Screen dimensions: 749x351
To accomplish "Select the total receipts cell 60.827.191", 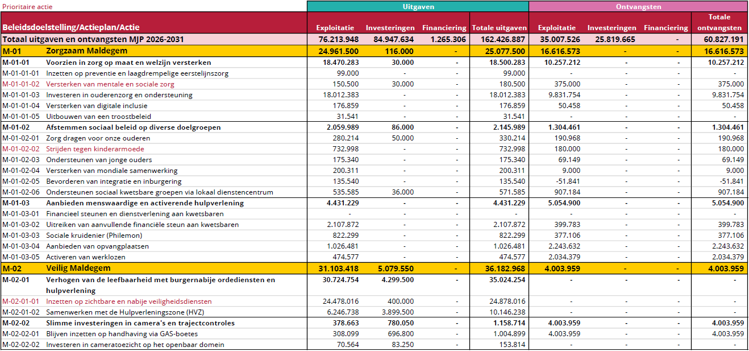I will 719,40.
